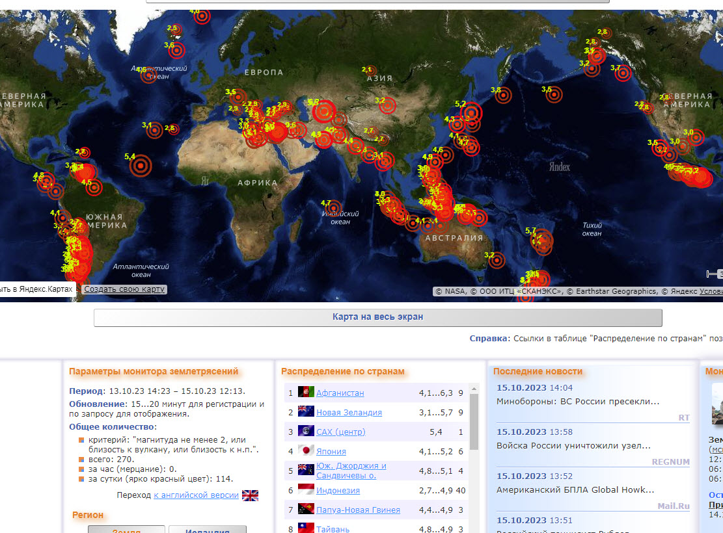
Task: Click the Период date range text
Action: tap(157, 391)
